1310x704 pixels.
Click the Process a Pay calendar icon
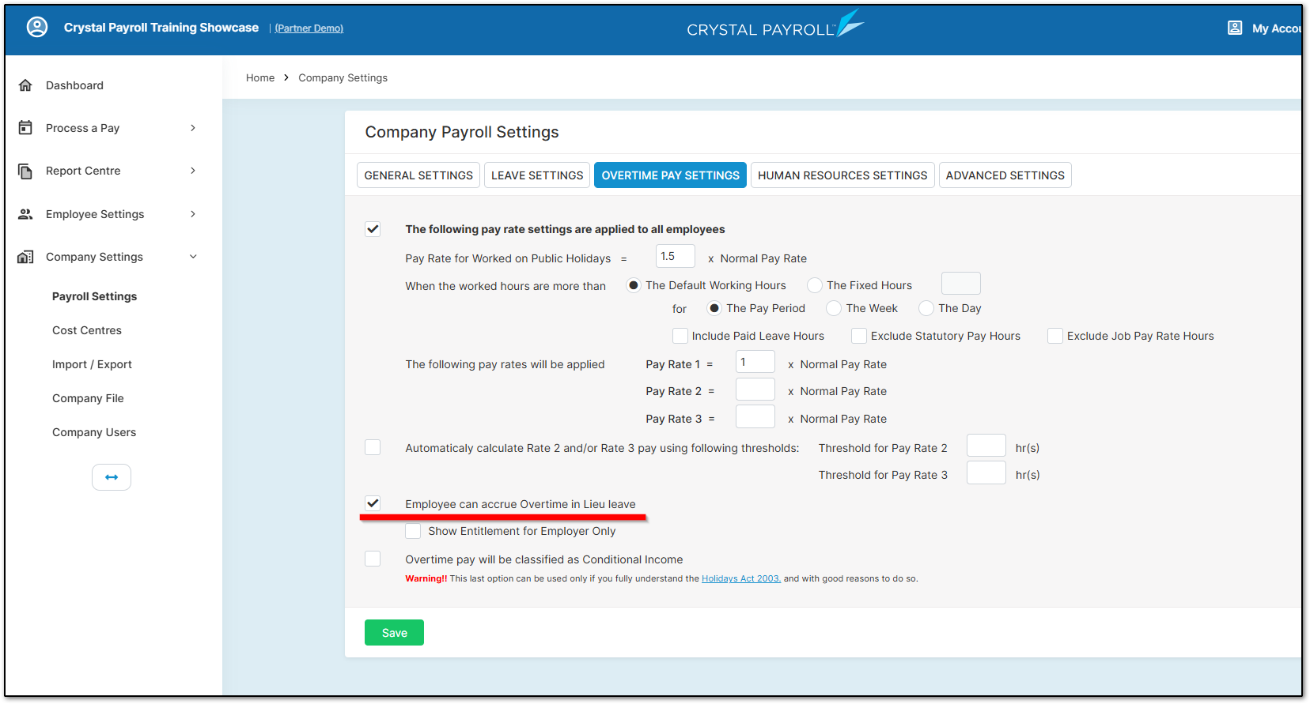(x=25, y=128)
